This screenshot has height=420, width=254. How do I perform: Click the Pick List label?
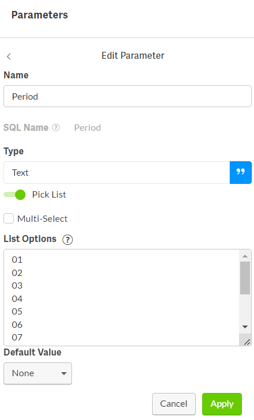coord(49,195)
